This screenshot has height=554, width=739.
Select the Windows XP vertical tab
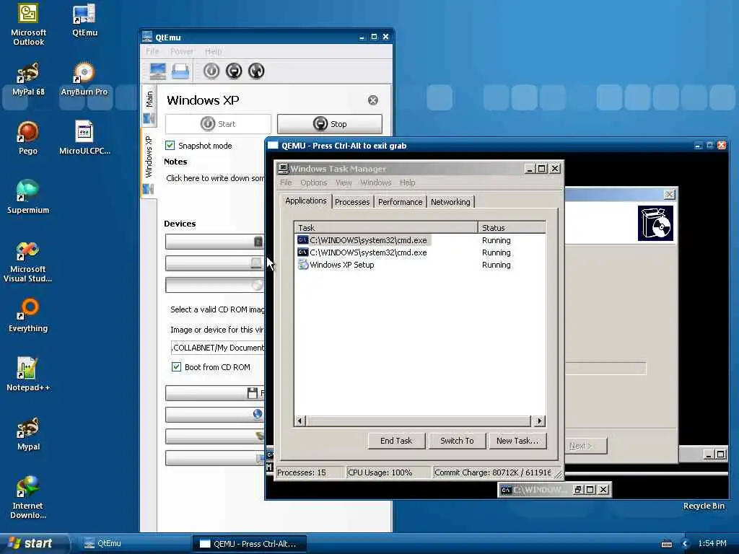point(149,164)
